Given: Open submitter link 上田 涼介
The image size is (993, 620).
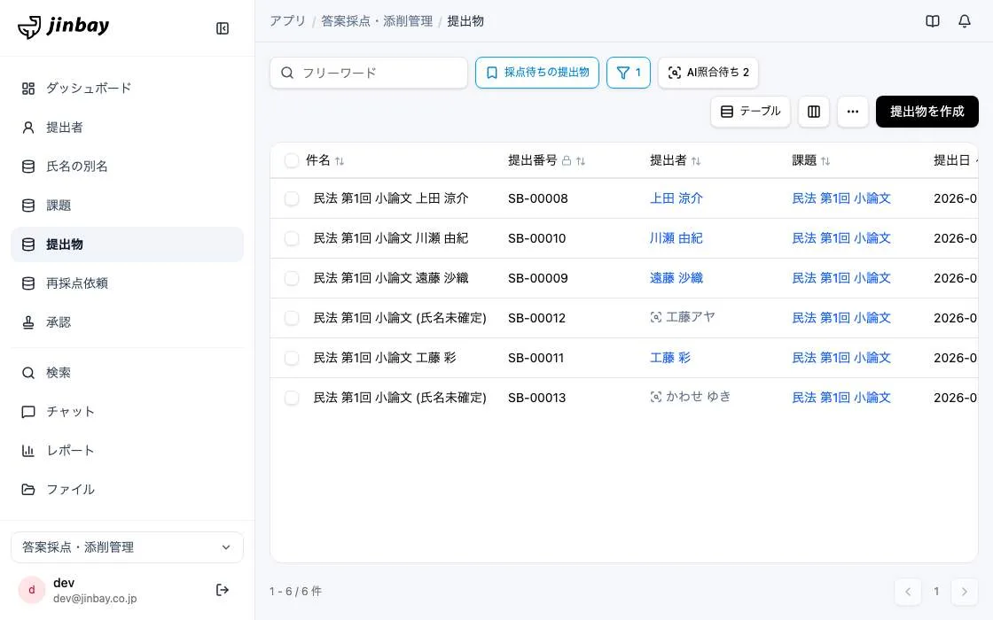Looking at the screenshot, I should pos(676,198).
